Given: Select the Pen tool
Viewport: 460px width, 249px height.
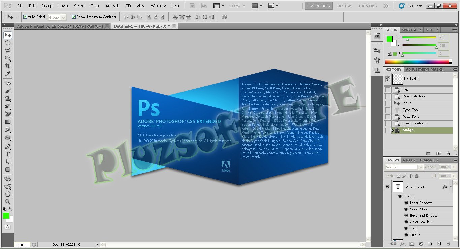Looking at the screenshot, I should tap(8, 146).
